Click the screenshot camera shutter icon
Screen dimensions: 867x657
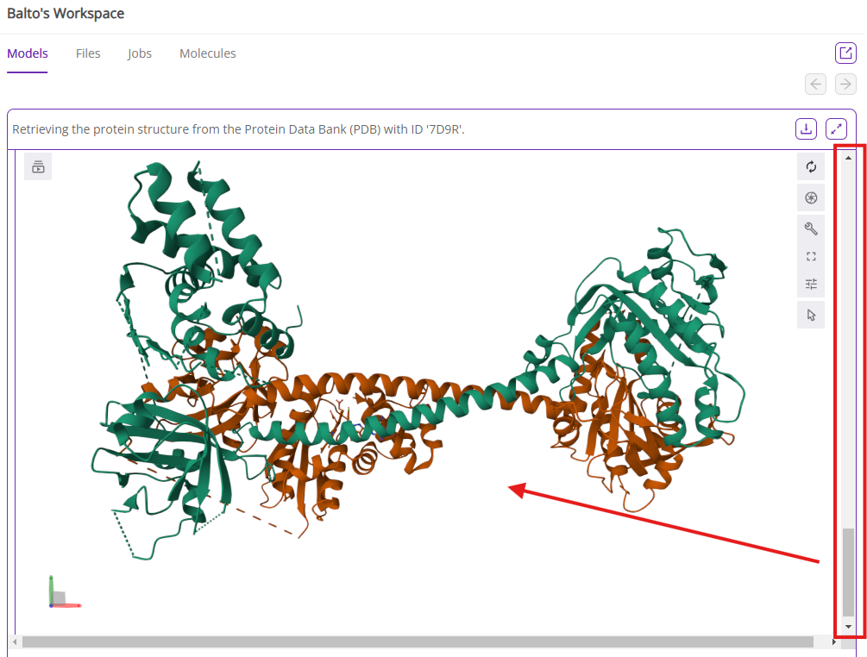click(811, 198)
